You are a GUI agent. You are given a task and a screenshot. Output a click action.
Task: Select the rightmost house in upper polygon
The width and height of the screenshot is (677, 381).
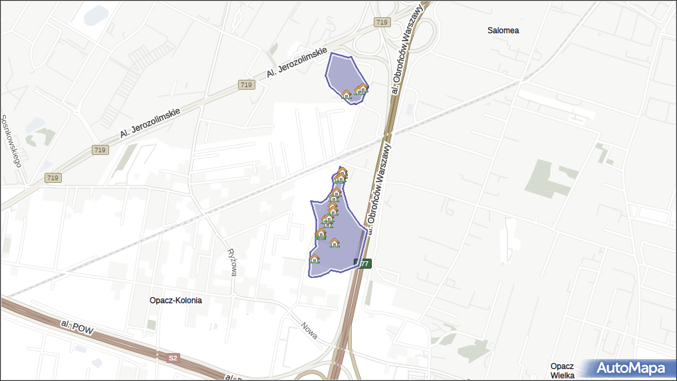point(362,88)
